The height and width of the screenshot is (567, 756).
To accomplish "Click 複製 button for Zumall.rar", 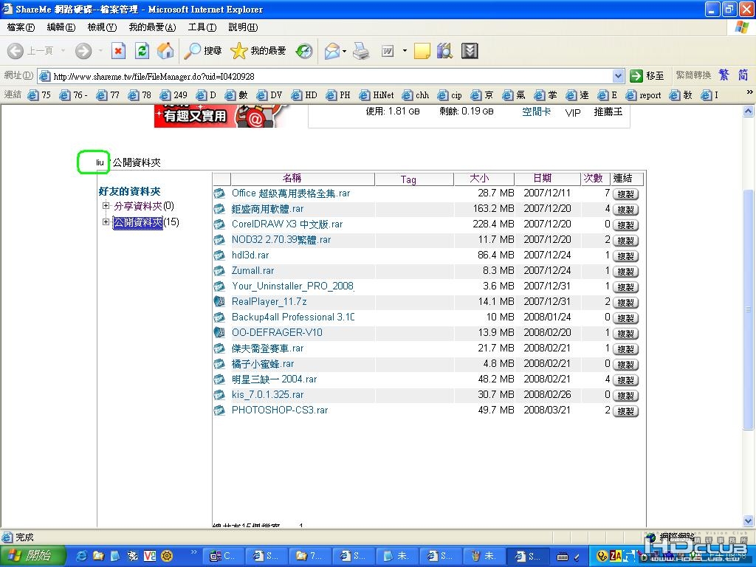I will tap(625, 272).
